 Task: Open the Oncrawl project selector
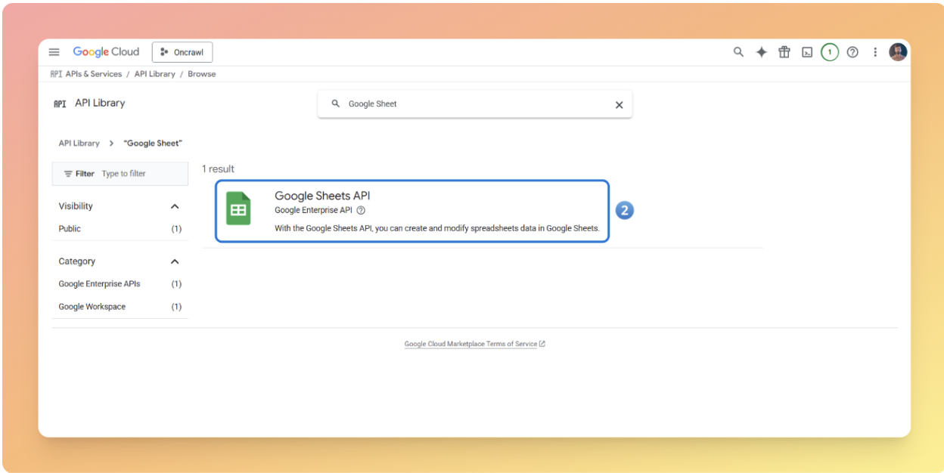[x=182, y=51]
